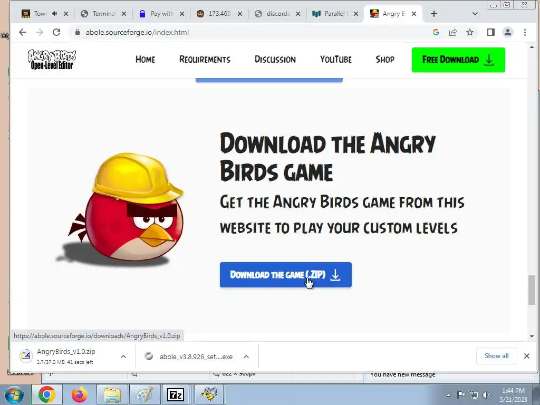Open the Action Center flag icon
540x405 pixels.
click(461, 395)
